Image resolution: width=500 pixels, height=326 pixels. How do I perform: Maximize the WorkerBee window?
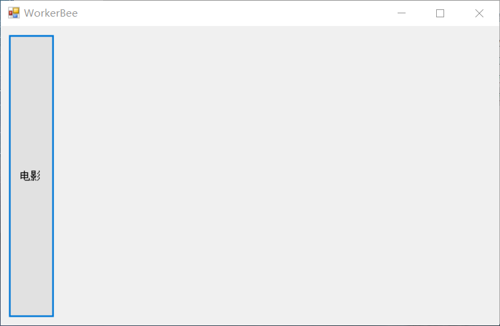[x=440, y=13]
